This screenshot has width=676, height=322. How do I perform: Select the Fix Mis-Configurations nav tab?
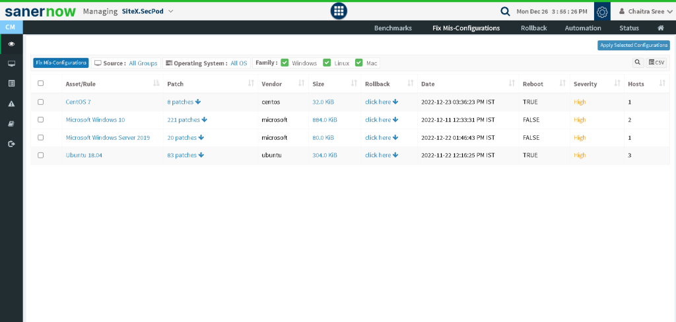coord(466,28)
